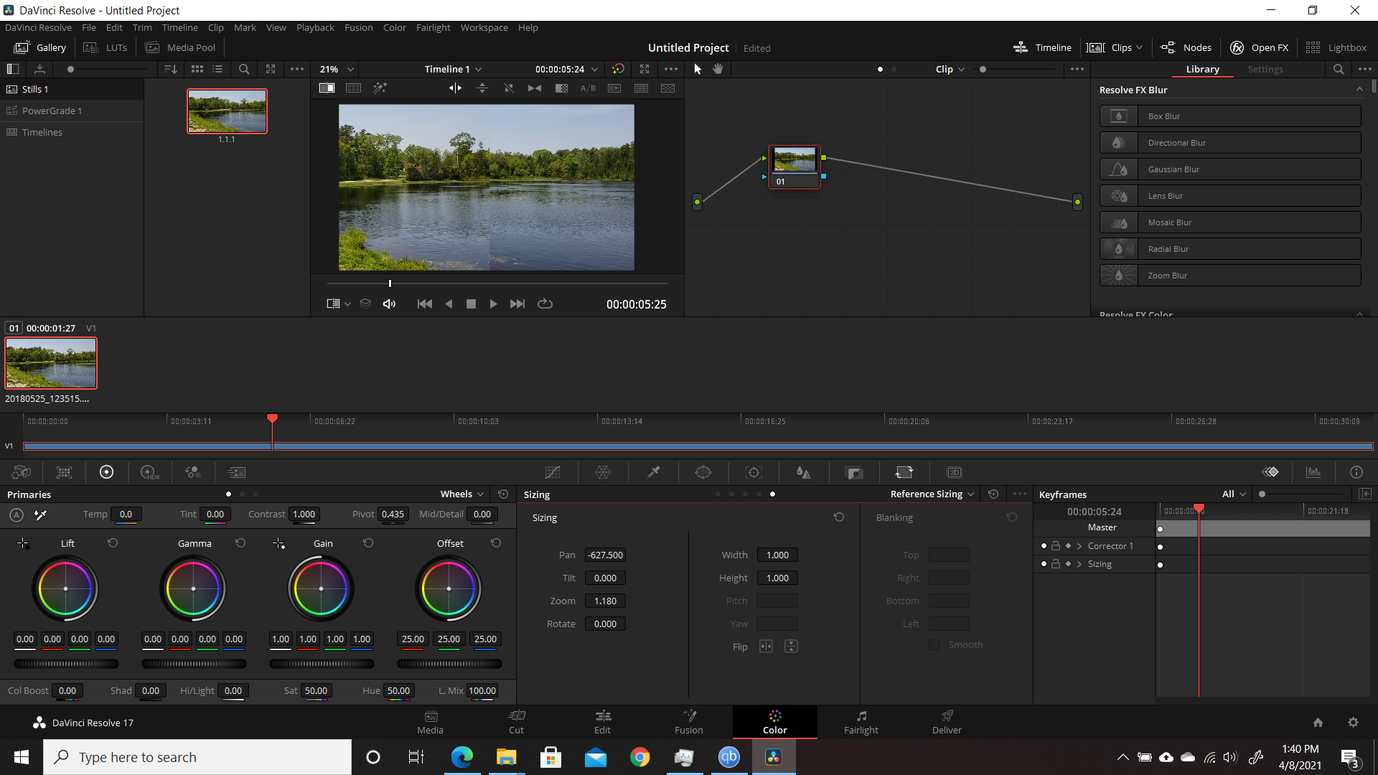Open the Blur palette icon
1378x775 pixels.
(x=804, y=472)
